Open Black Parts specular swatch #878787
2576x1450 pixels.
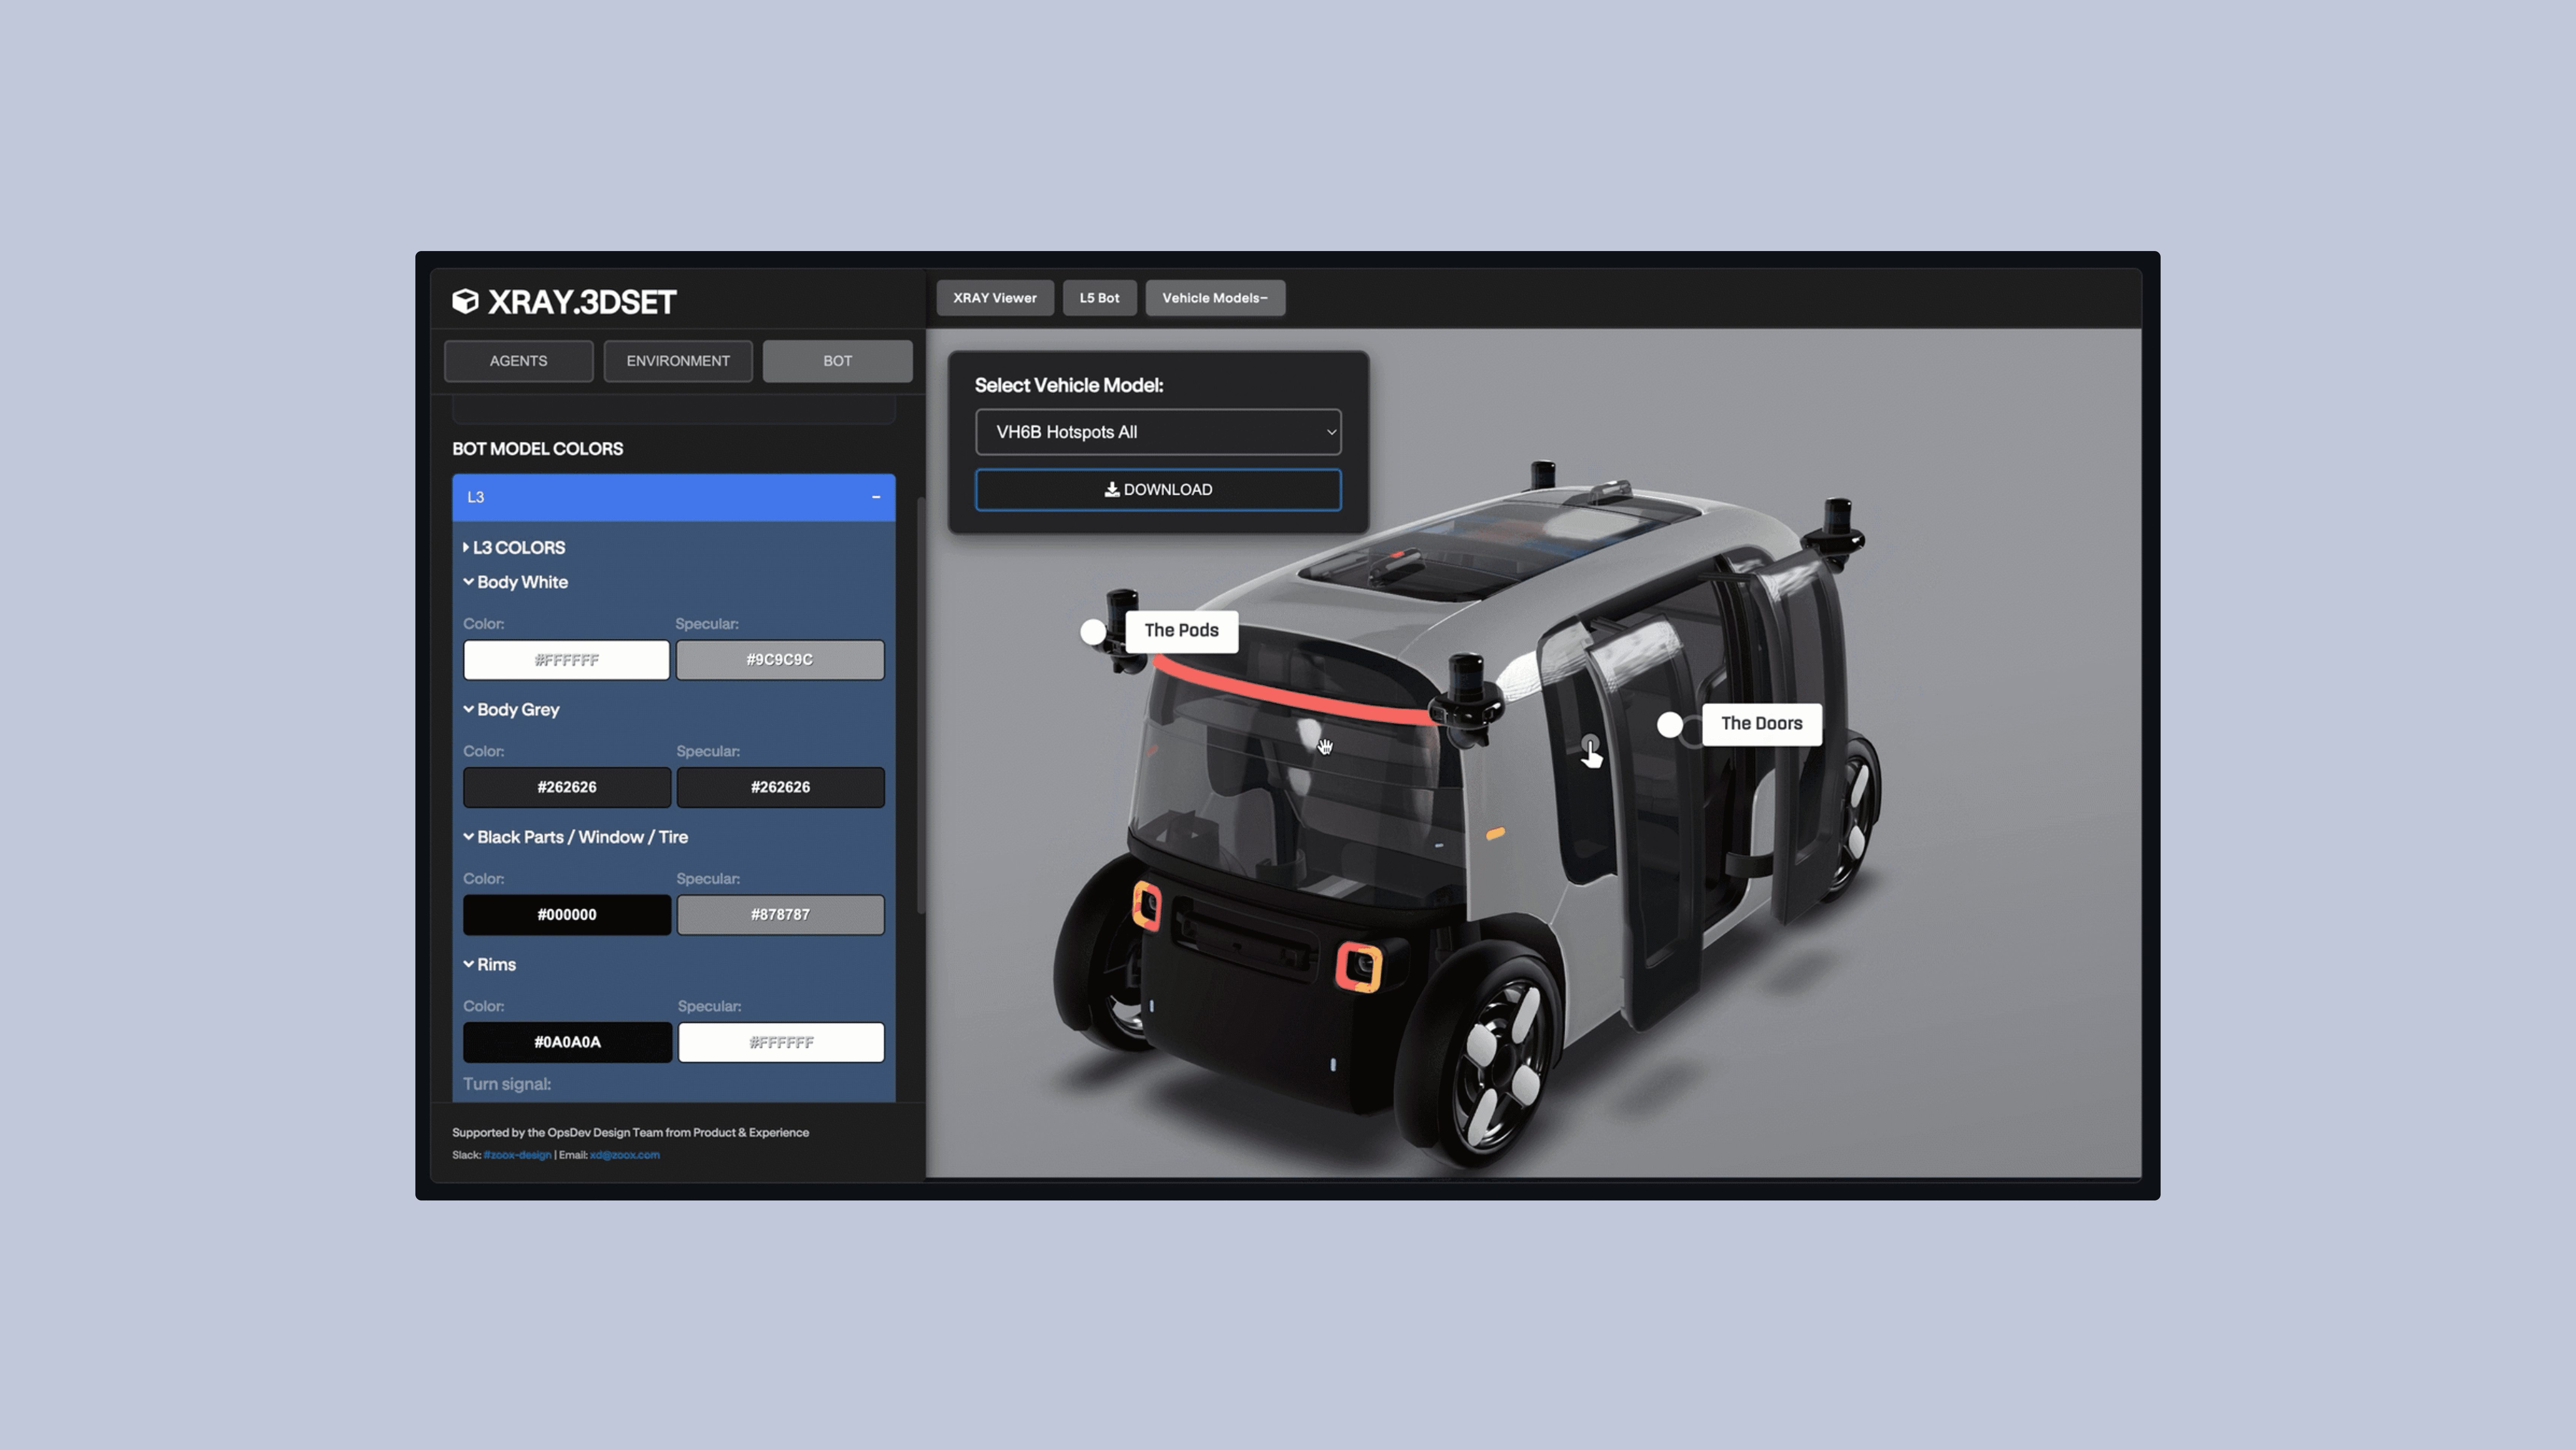click(780, 915)
